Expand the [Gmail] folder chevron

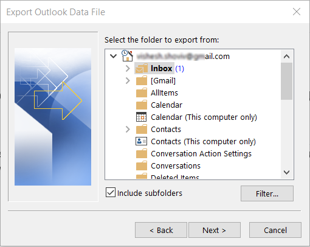coord(128,81)
